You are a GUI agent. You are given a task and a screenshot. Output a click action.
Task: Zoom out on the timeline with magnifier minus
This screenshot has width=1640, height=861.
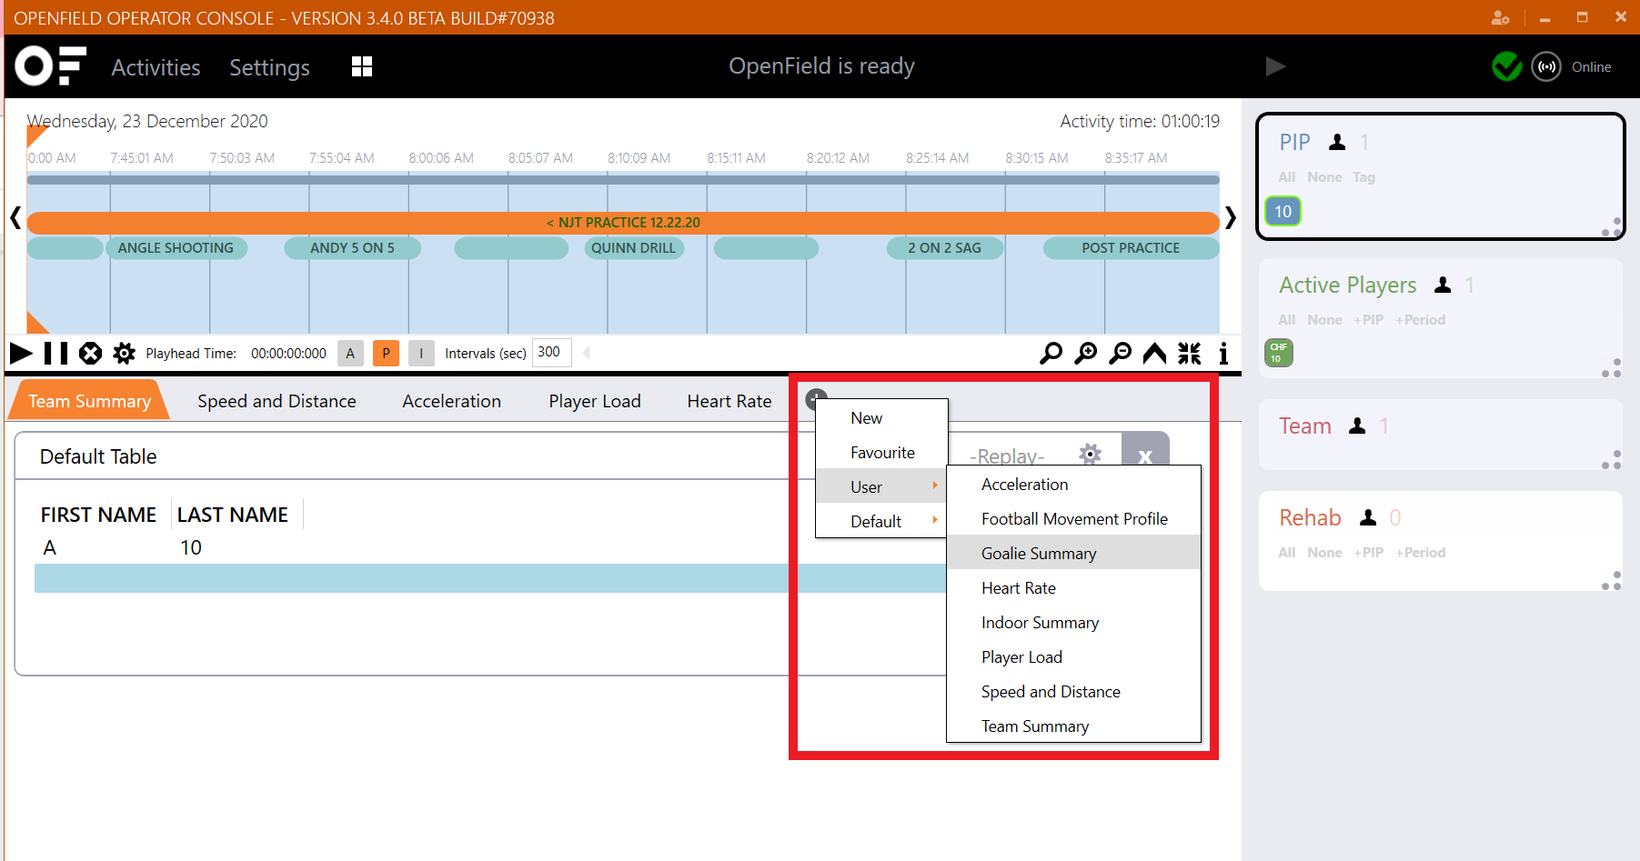coord(1121,353)
